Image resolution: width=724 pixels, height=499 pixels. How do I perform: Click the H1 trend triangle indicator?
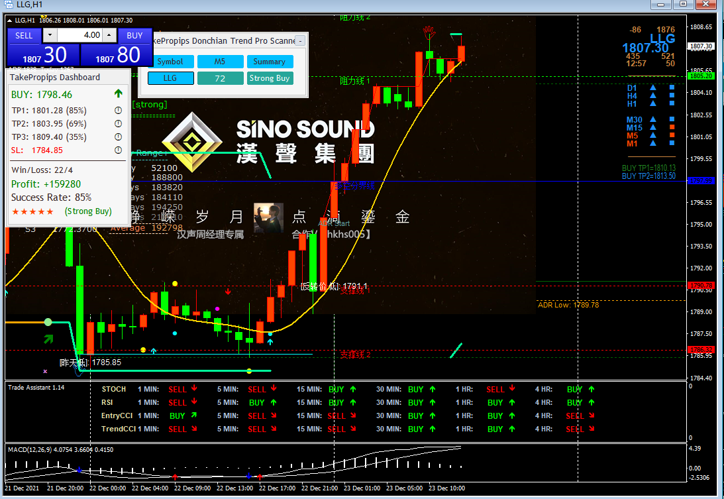click(x=653, y=103)
